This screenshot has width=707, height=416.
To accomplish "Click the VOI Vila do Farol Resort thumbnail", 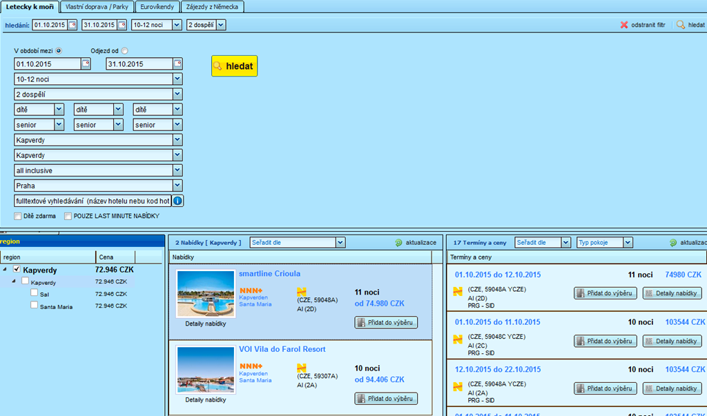I will pos(206,370).
